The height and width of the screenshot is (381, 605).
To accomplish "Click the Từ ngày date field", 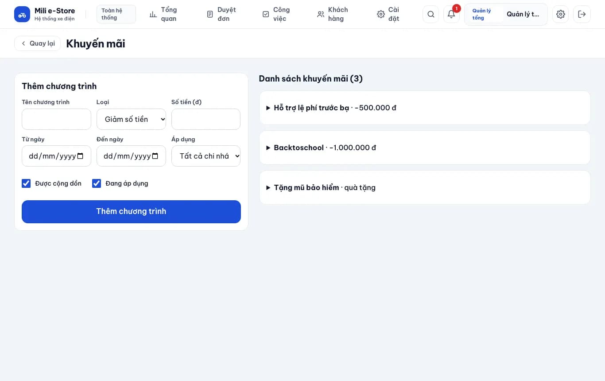I will [56, 156].
